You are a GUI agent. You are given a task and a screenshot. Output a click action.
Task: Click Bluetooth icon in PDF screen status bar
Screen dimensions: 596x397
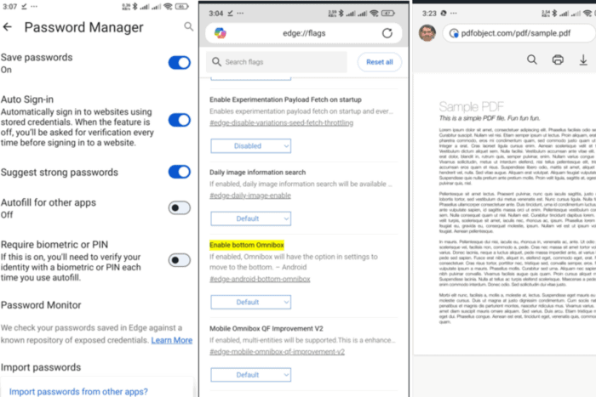554,14
